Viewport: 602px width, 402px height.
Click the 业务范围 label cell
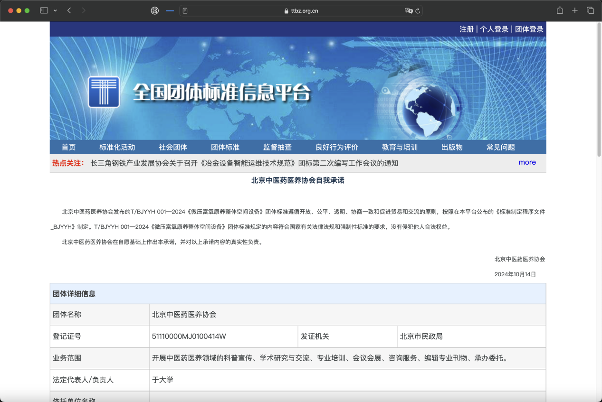click(x=100, y=358)
